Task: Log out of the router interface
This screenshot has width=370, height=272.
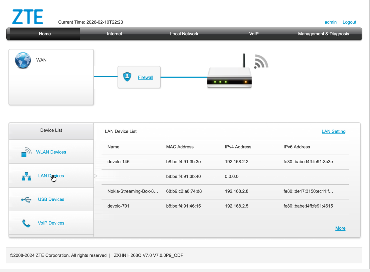Action: (x=349, y=22)
